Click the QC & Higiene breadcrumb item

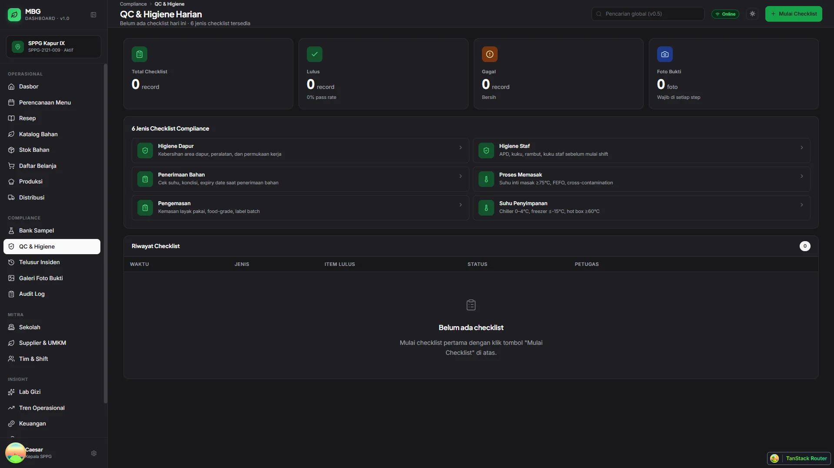click(x=169, y=4)
